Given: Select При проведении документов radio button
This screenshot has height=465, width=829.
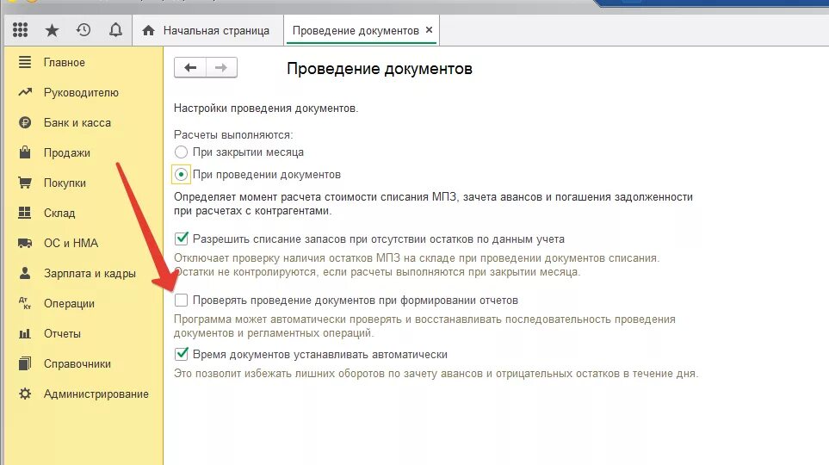Looking at the screenshot, I should [x=181, y=175].
